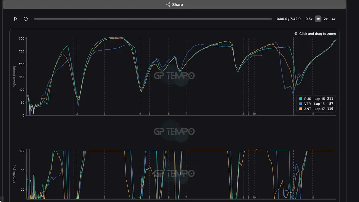The width and height of the screenshot is (359, 202).
Task: Choose the 4x playback speed
Action: 334,19
